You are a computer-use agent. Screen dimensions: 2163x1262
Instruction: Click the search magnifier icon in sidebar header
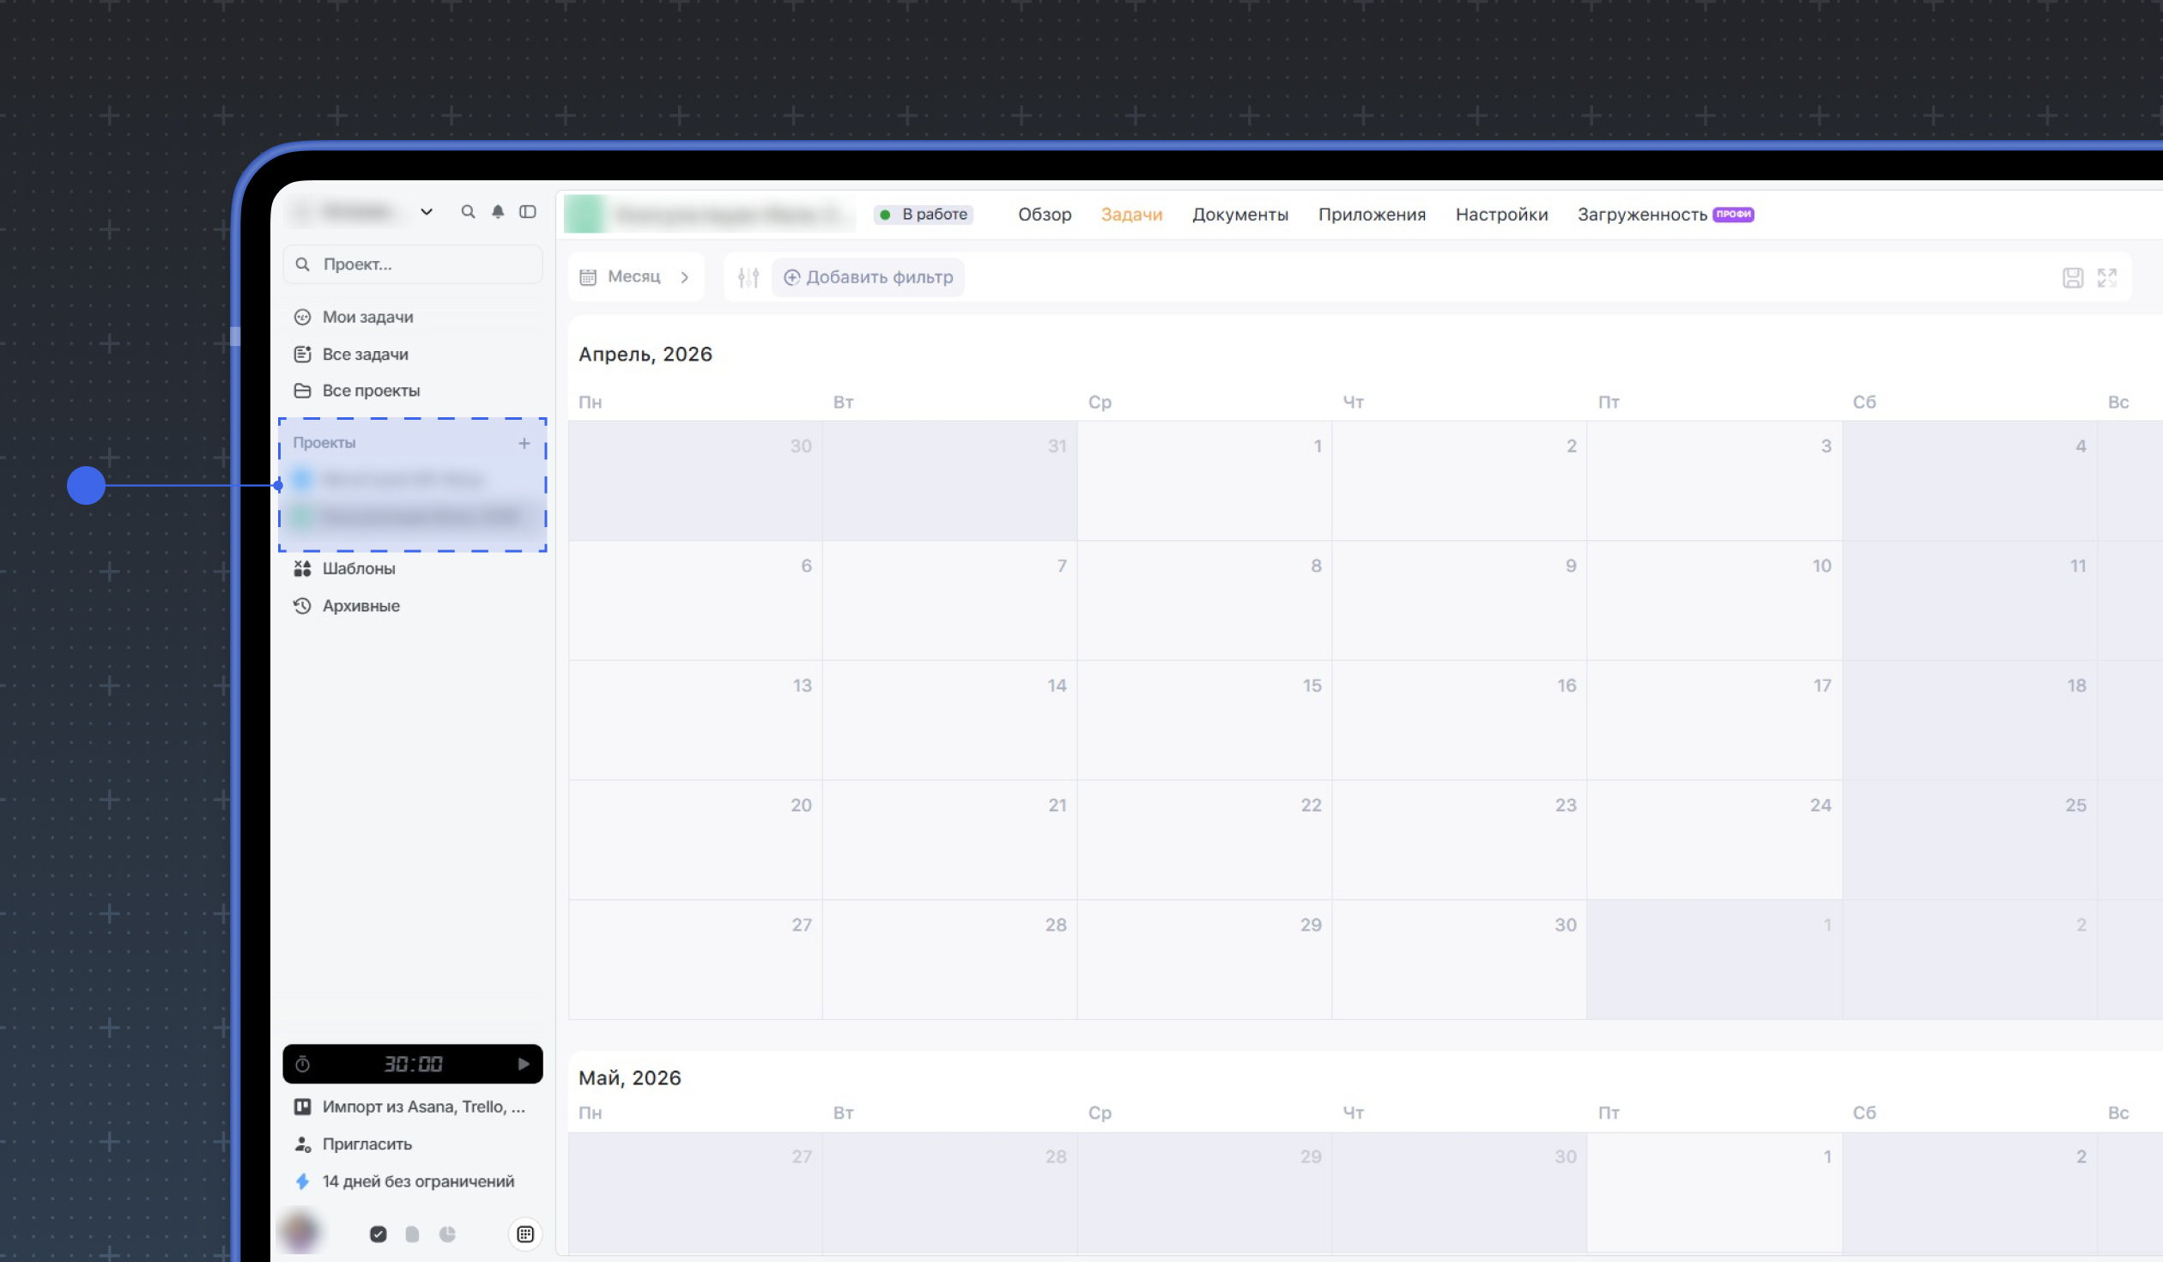pos(468,211)
